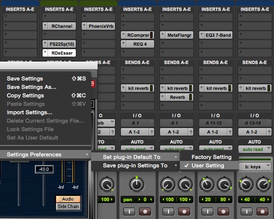Click the right pan value 80

(x=223, y=199)
